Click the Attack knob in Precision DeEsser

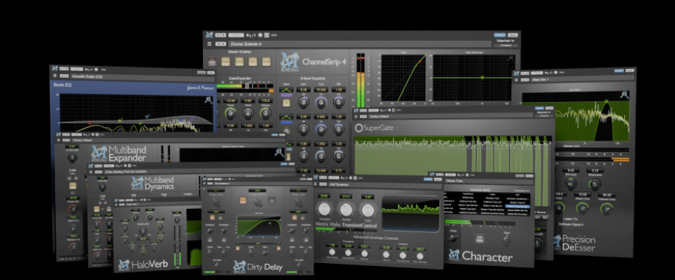pyautogui.click(x=582, y=208)
